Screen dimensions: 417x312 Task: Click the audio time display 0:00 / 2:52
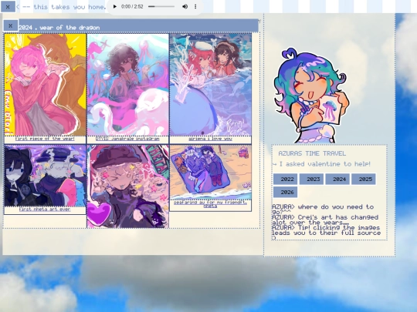(132, 6)
